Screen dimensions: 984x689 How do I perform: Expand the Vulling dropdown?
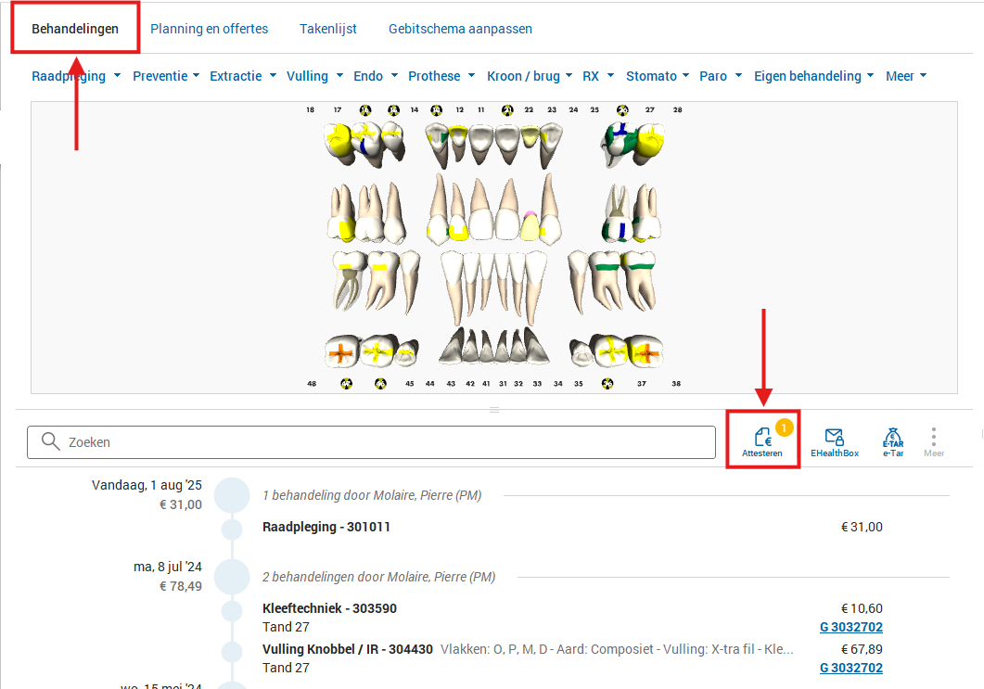pos(315,76)
